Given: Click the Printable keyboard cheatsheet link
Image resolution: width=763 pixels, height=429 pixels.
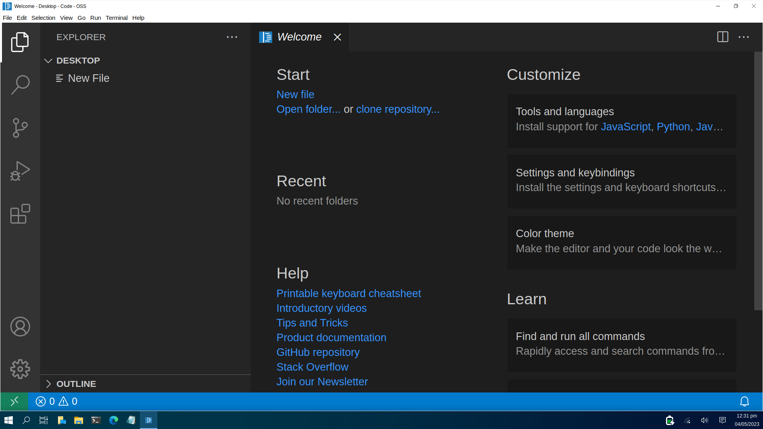Looking at the screenshot, I should 349,294.
